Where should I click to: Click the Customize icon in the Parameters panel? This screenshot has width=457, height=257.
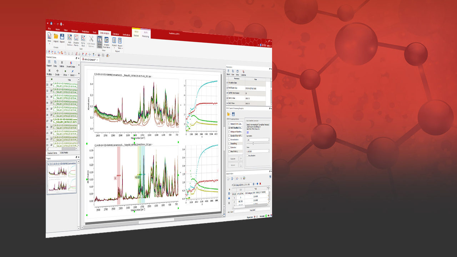pyautogui.click(x=243, y=71)
